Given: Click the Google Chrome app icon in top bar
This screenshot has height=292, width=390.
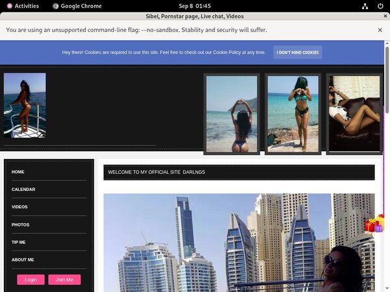Looking at the screenshot, I should pyautogui.click(x=56, y=6).
